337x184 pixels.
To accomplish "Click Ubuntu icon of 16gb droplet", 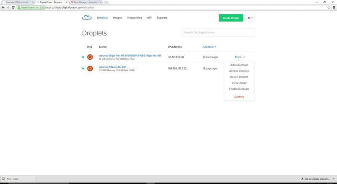I will coord(90,57).
